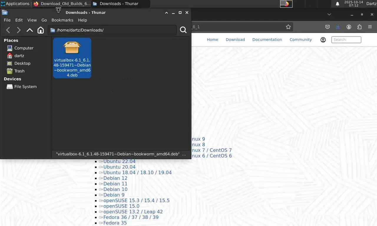Go back in Thunar folder history
The height and width of the screenshot is (226, 377).
point(8,30)
